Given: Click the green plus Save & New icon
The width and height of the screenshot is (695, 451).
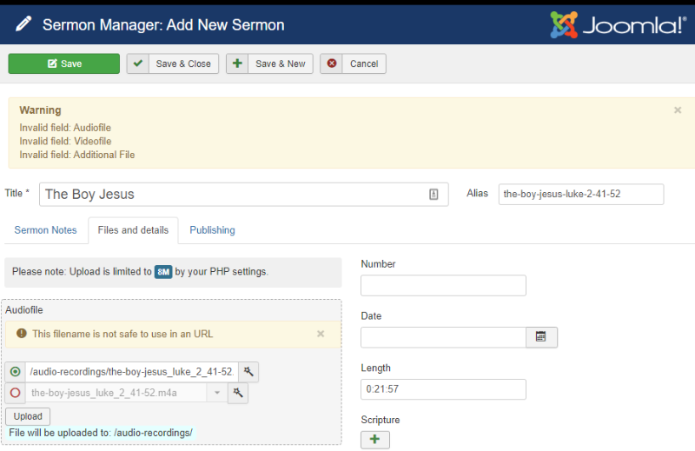Looking at the screenshot, I should 237,63.
